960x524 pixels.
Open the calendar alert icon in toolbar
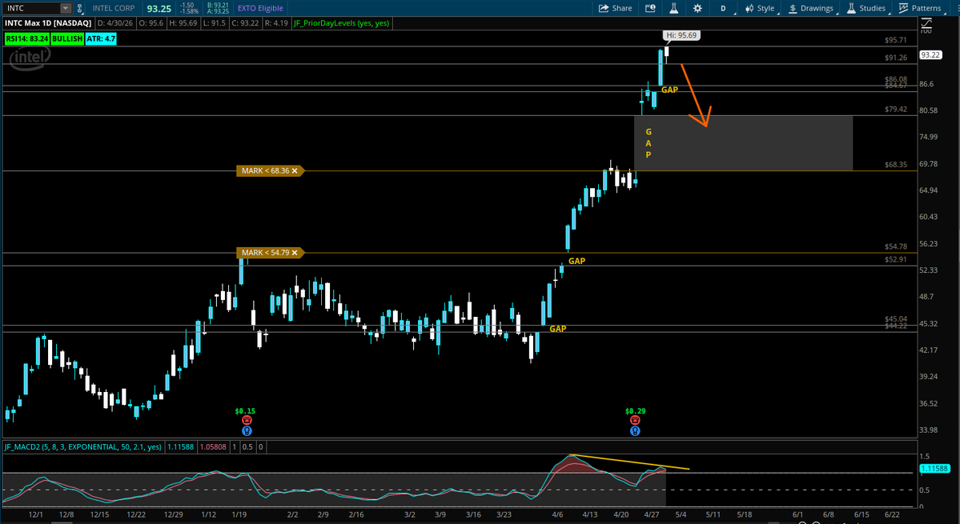pos(650,8)
